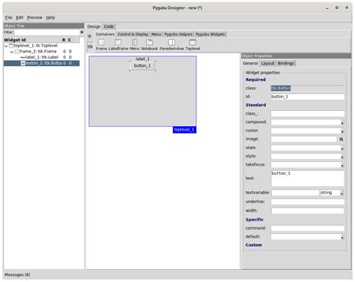
Task: Maximize the Pygubu Designer window
Action: (337, 7)
